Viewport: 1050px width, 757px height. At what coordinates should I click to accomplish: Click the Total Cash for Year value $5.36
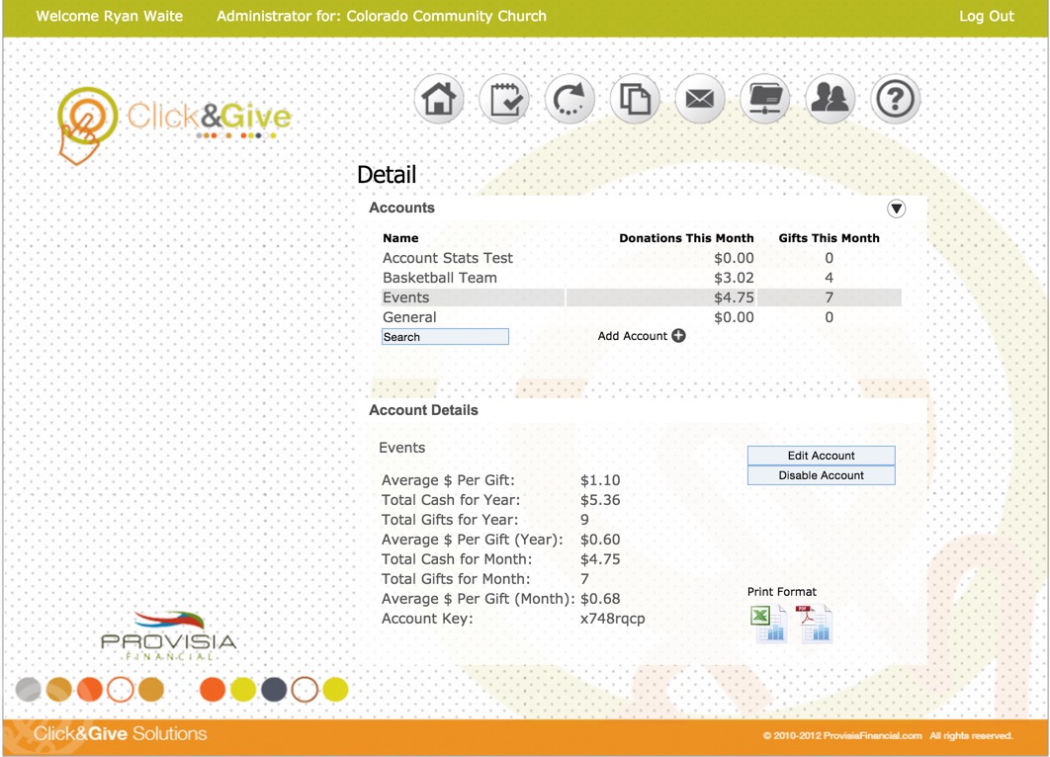click(x=600, y=500)
